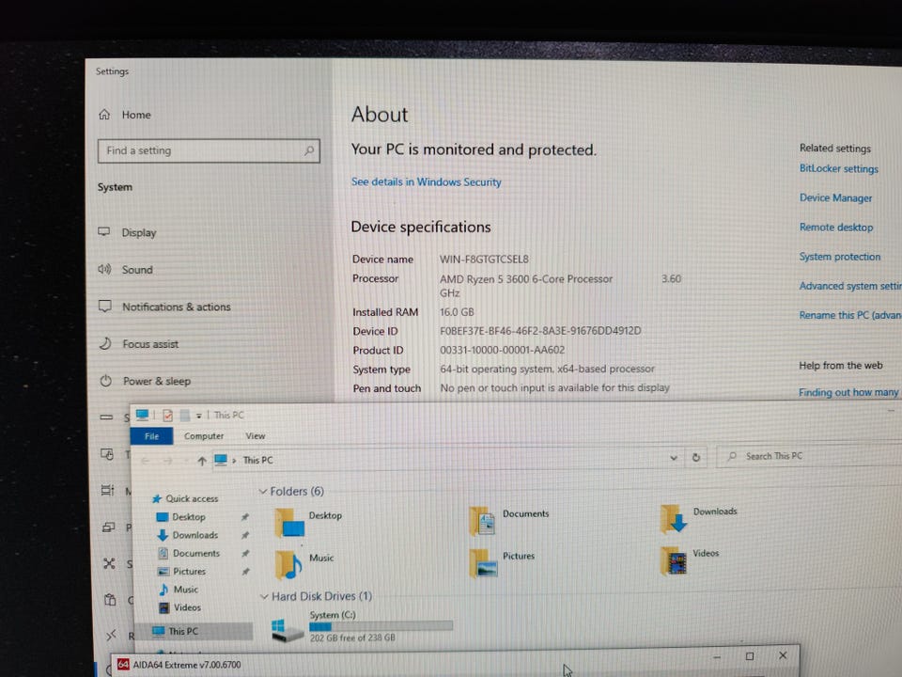Select the System (C:) drive icon

coord(287,631)
